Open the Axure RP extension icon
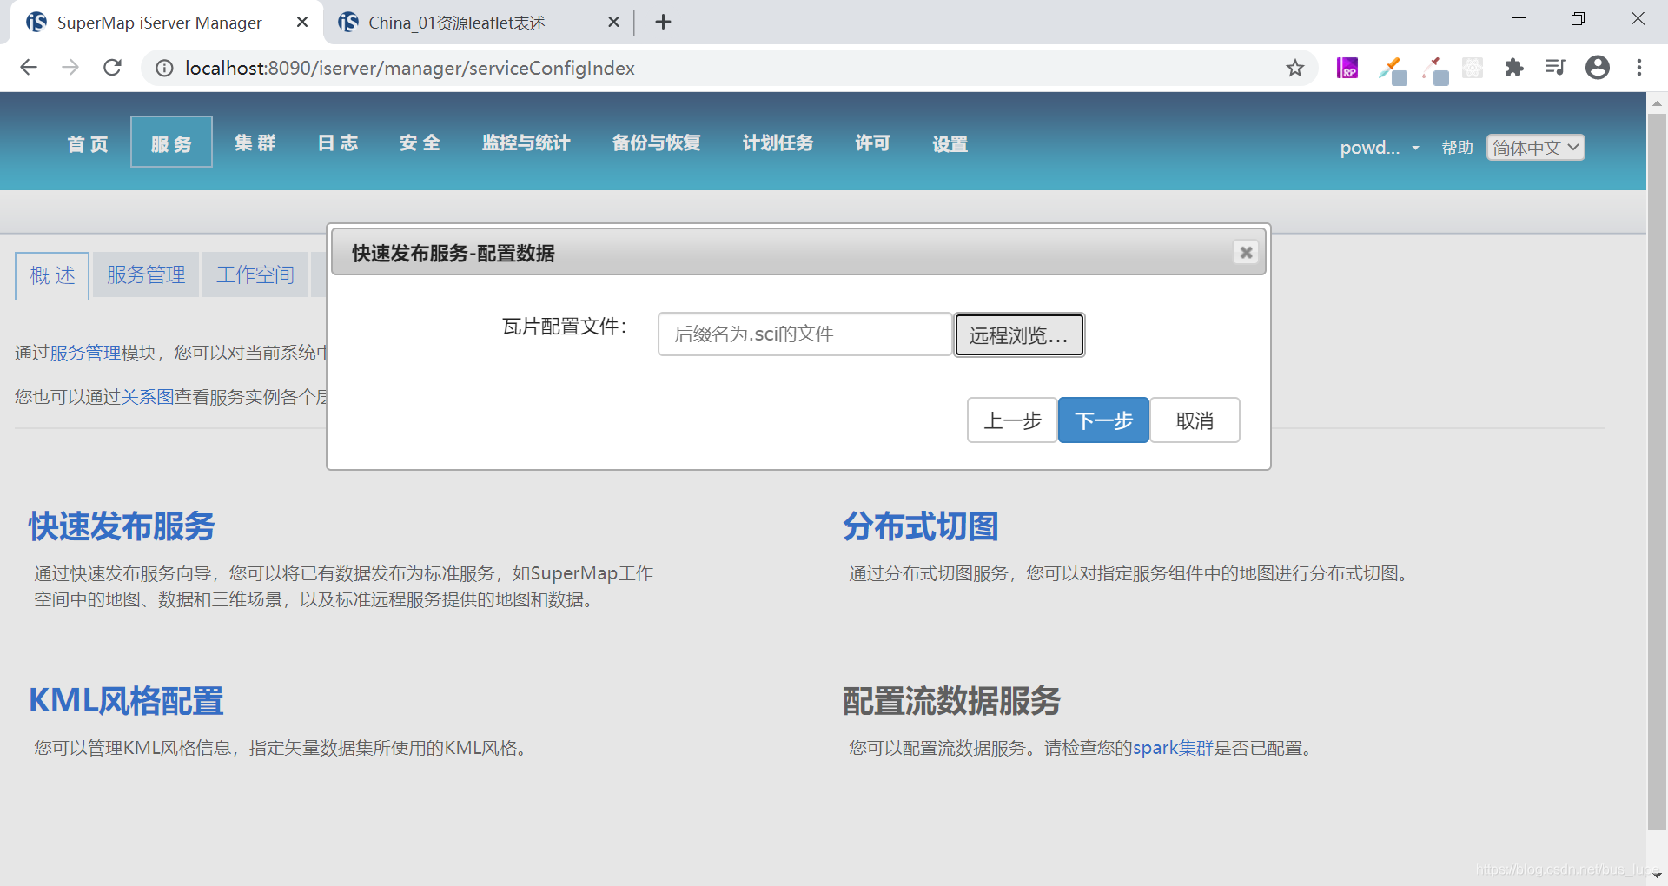Image resolution: width=1668 pixels, height=886 pixels. (x=1347, y=68)
